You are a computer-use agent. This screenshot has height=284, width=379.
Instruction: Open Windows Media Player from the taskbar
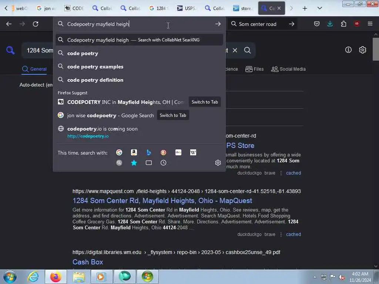click(101, 277)
